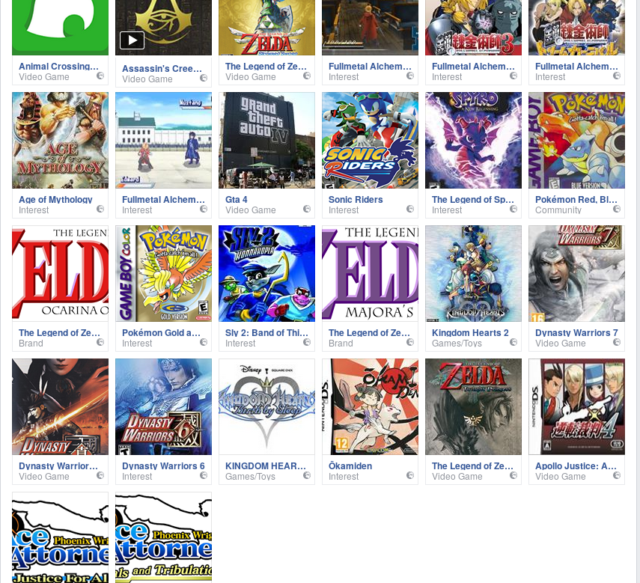This screenshot has height=583, width=640.
Task: Click the Dynasty Warriors 7 cover image
Action: pyautogui.click(x=576, y=273)
